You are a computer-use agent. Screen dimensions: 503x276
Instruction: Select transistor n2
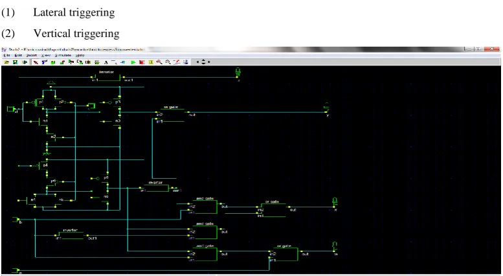click(x=53, y=137)
